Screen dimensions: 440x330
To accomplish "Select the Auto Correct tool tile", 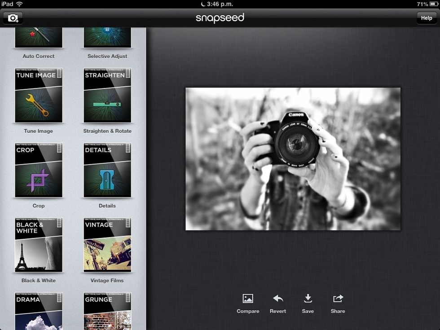I will 39,37.
